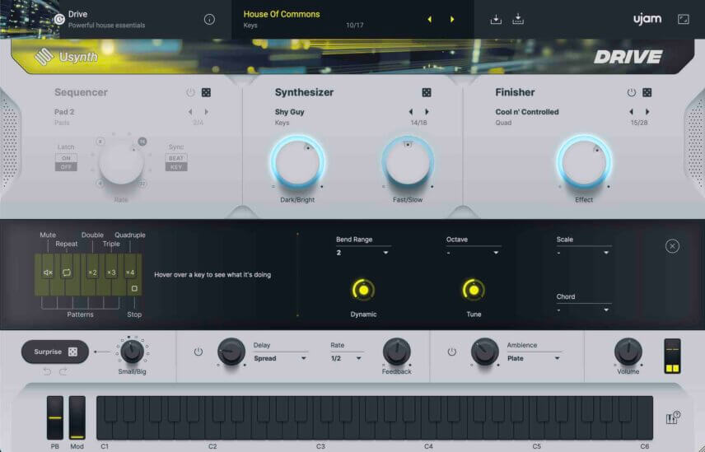Click the x4 Quadruple key
Viewport: 705px width, 452px height.
(130, 273)
